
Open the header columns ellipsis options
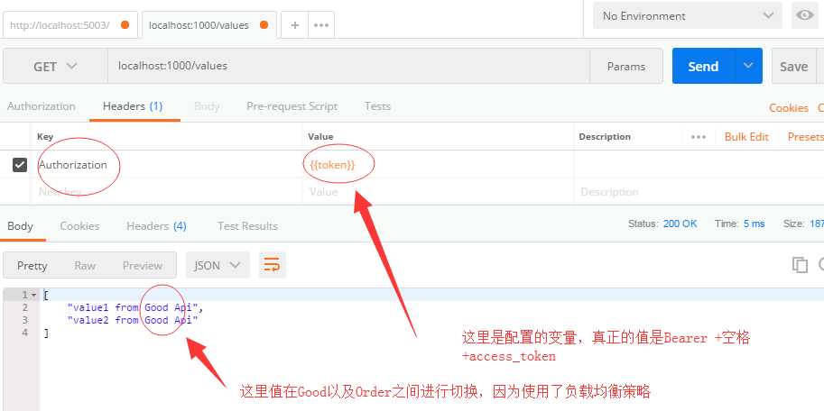click(x=698, y=136)
